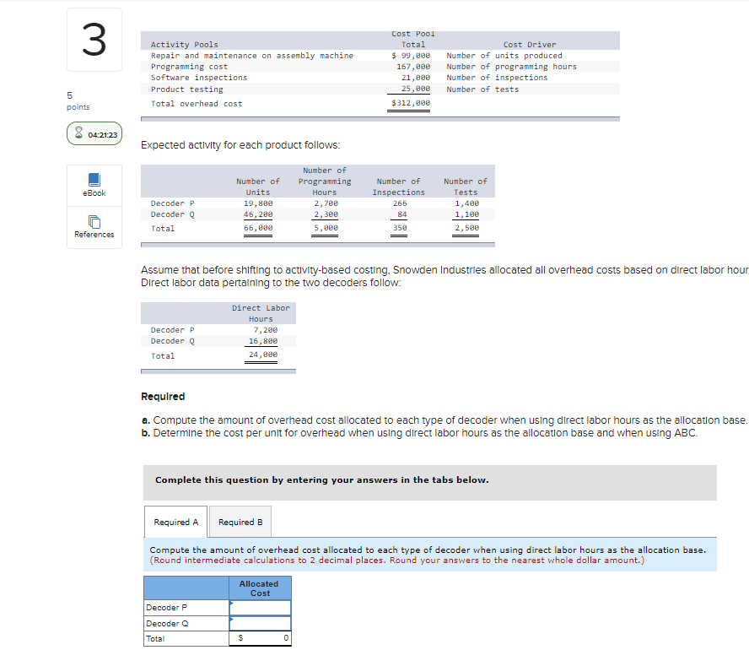Viewport: 749px width, 650px height.
Task: Click the 'Programming cost' row label
Action: (189, 67)
